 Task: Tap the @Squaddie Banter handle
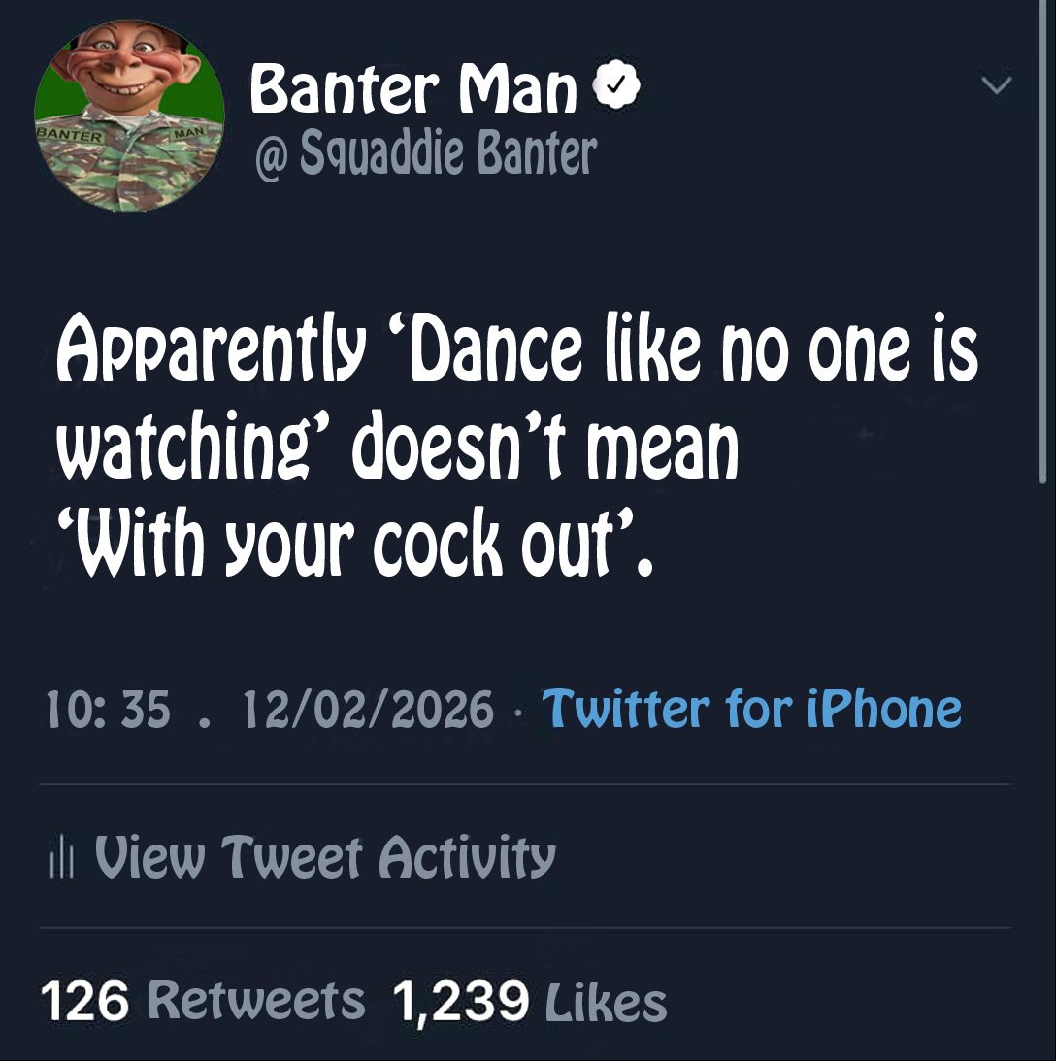(425, 152)
